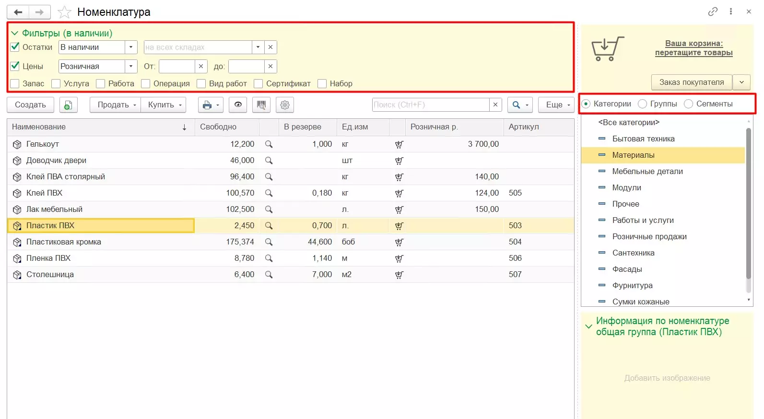Click the Заказ покупателя button

[x=691, y=82]
